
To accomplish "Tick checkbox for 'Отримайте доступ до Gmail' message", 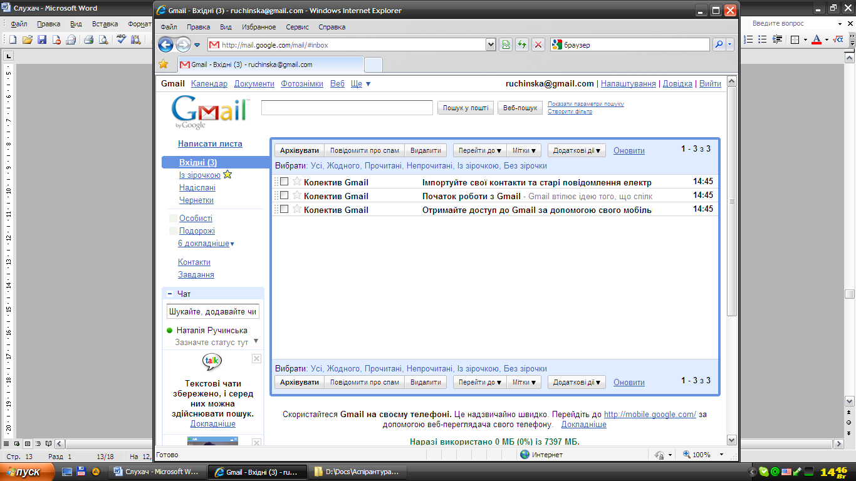I will [x=284, y=209].
